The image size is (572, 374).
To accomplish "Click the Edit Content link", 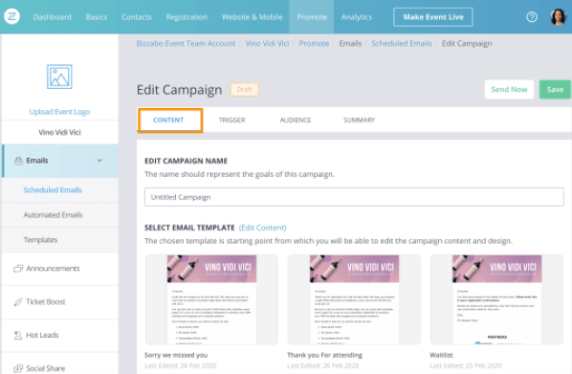I will [x=263, y=228].
